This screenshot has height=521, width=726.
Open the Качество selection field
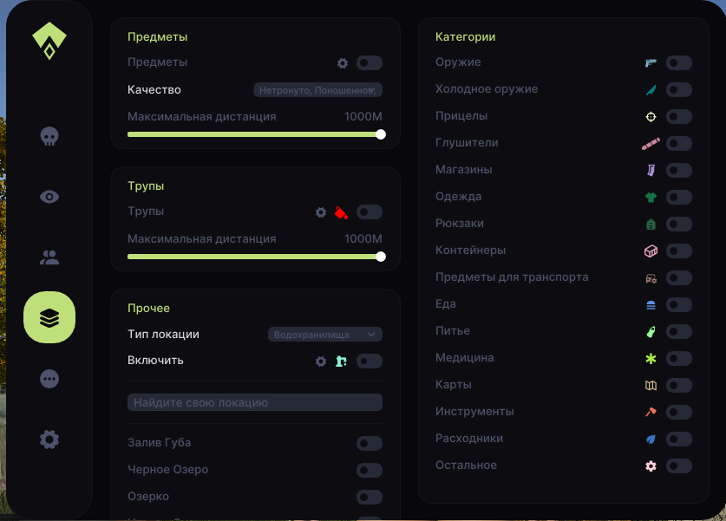(316, 89)
